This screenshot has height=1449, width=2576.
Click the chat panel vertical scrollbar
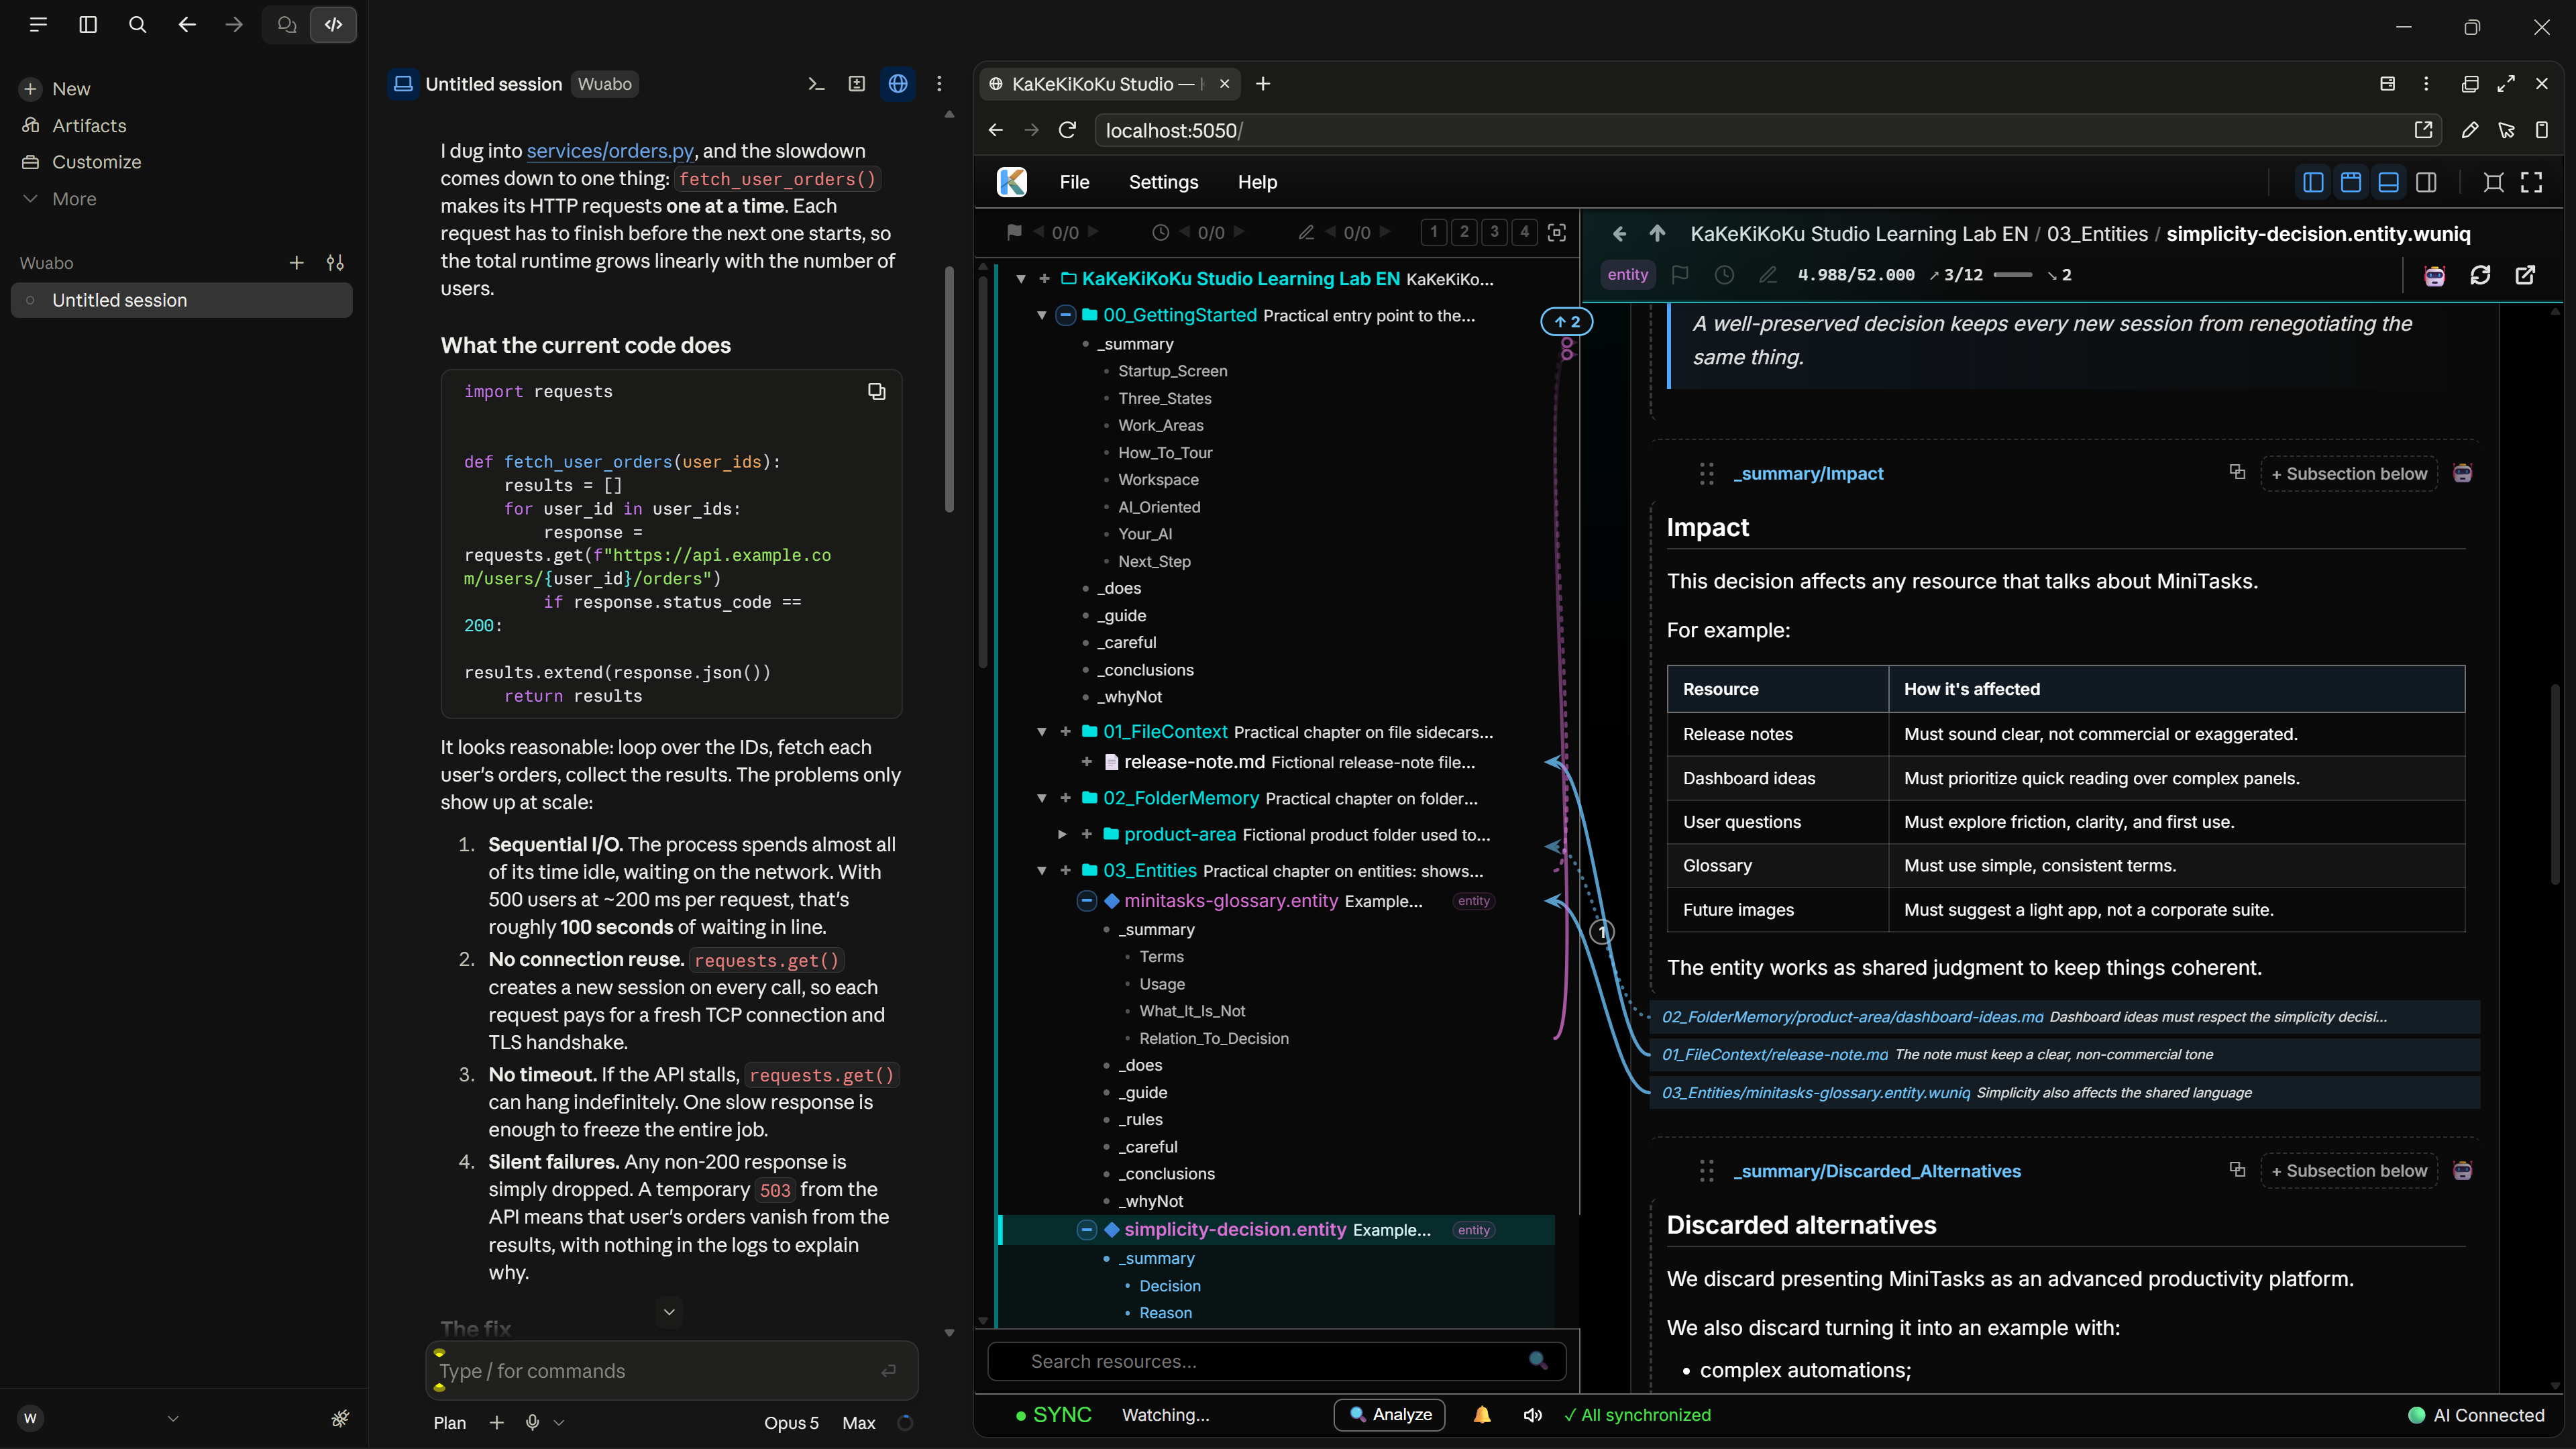point(949,388)
